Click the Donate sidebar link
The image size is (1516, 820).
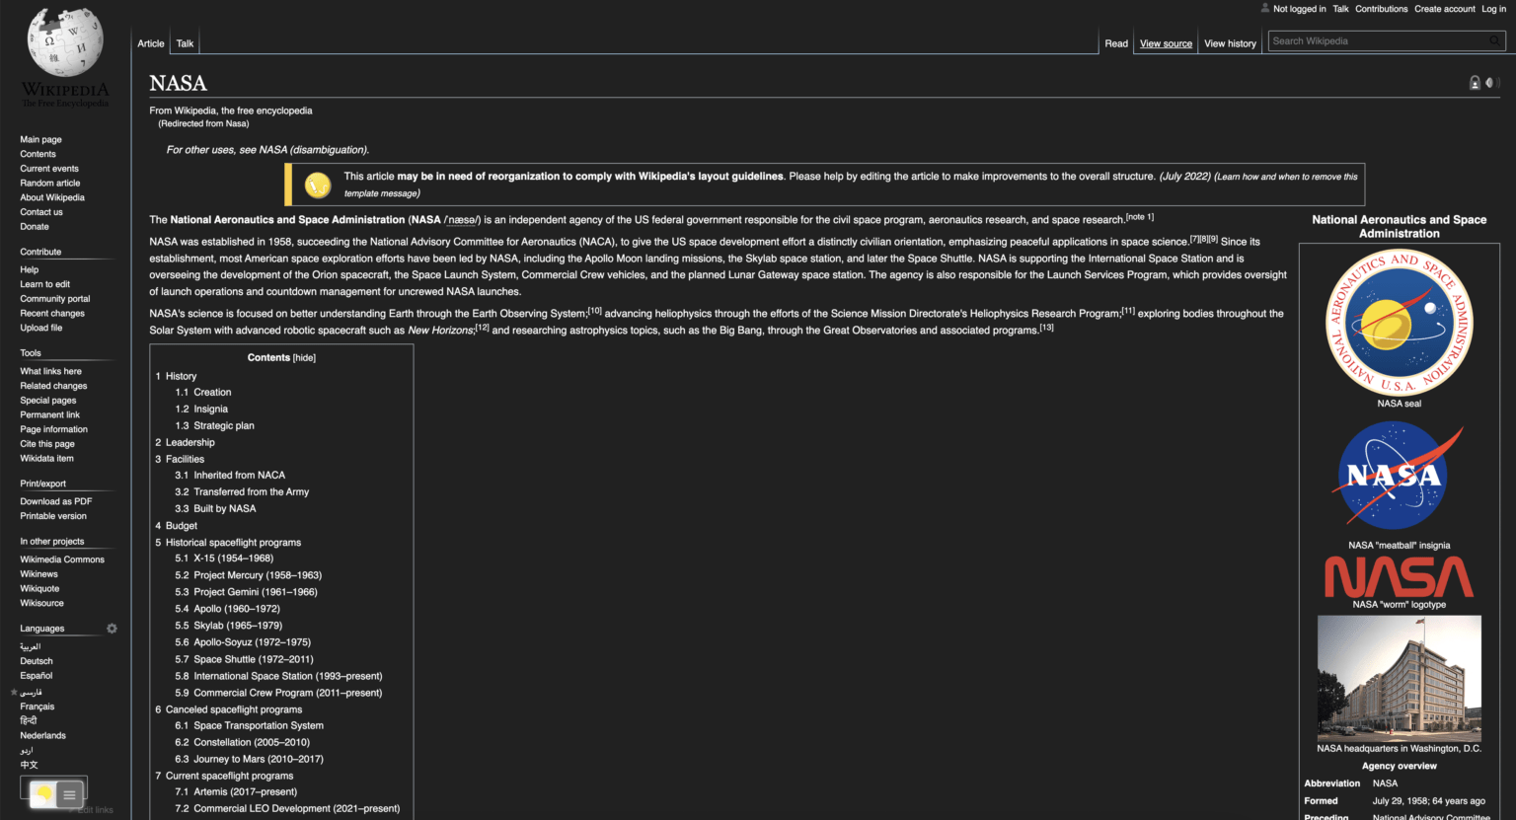[x=35, y=227]
